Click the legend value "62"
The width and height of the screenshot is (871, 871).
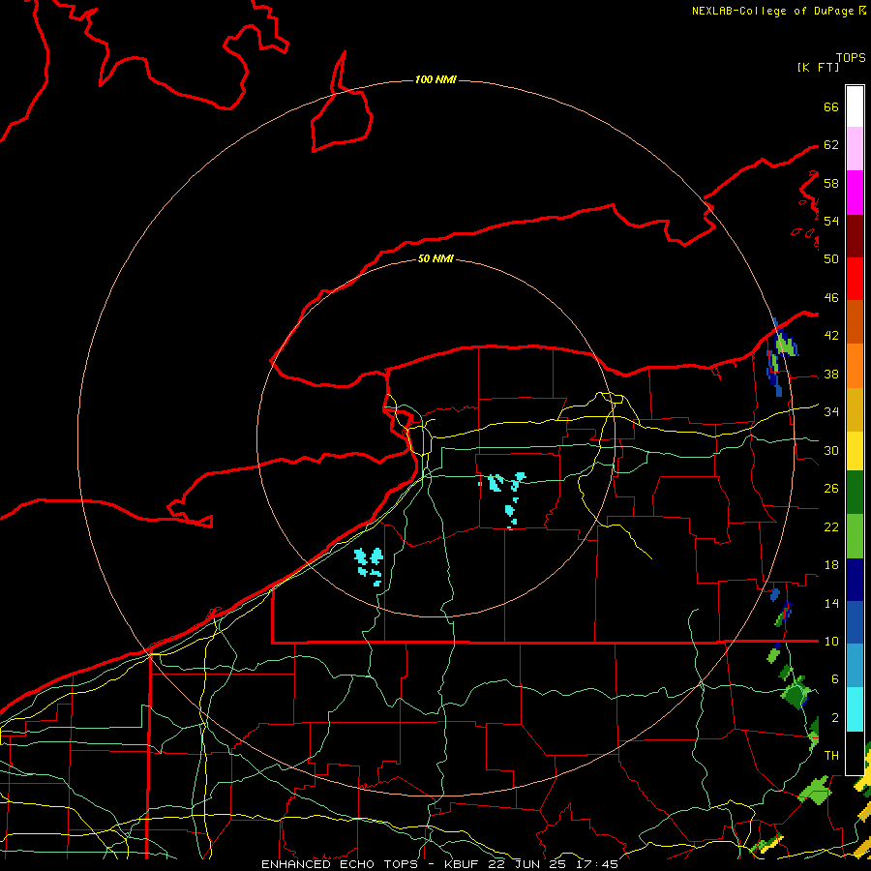pos(831,145)
